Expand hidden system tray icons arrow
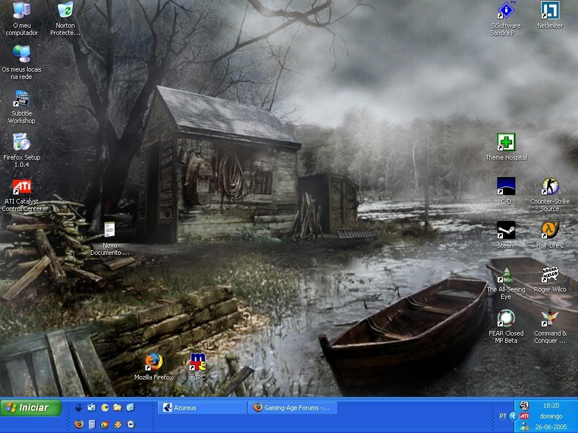The width and height of the screenshot is (578, 433). [x=513, y=416]
